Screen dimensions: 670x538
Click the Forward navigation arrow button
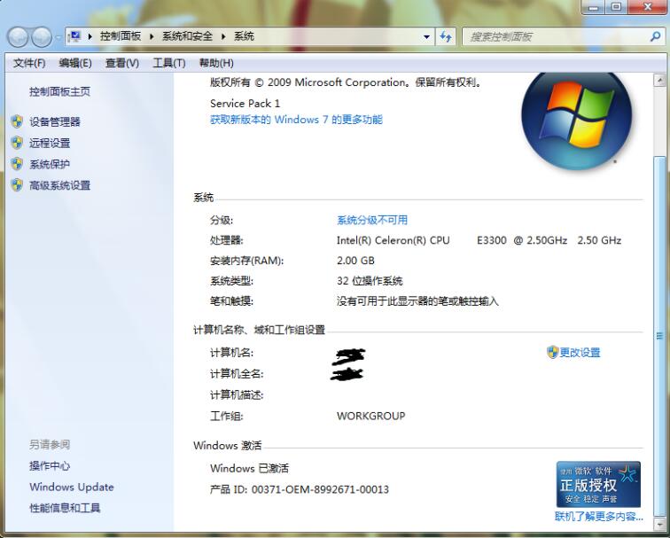(42, 37)
